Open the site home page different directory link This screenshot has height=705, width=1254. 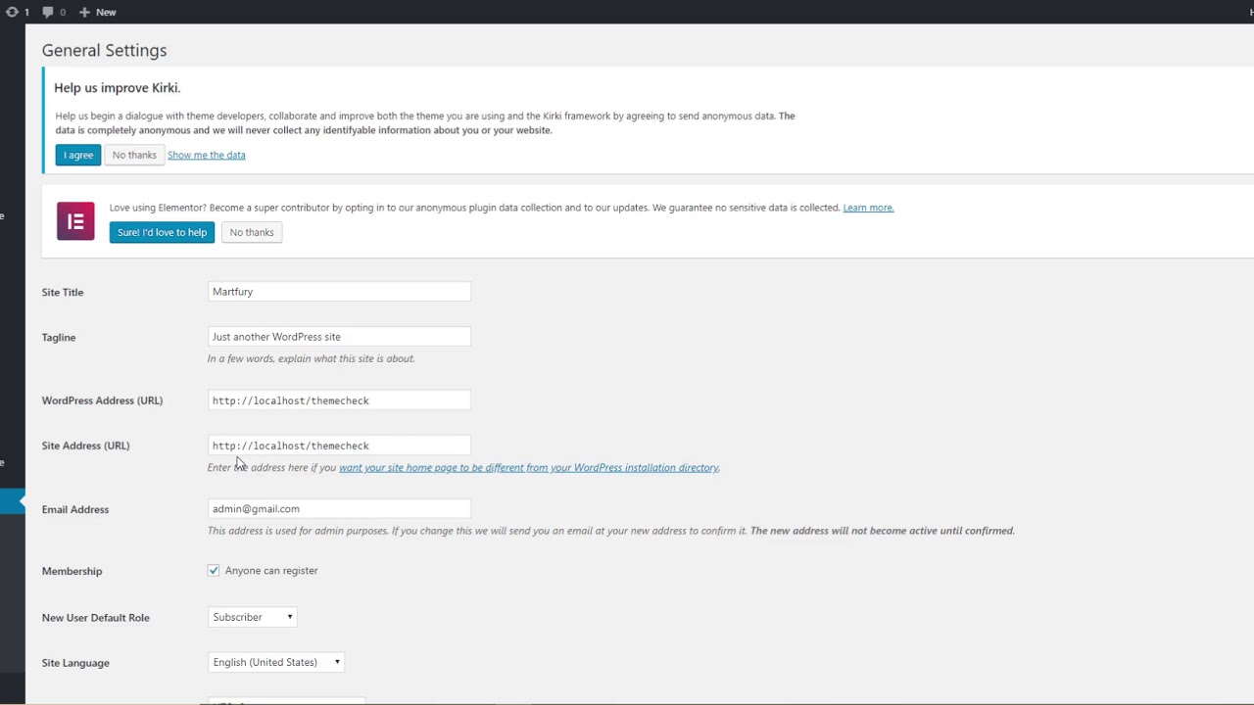click(529, 468)
